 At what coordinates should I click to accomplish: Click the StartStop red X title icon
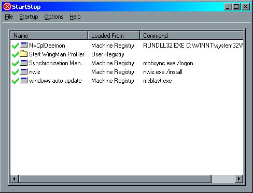7,7
